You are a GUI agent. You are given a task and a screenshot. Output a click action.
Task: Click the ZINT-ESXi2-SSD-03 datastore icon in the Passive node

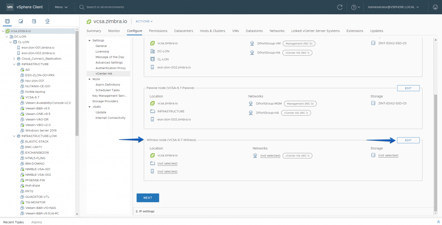click(x=373, y=103)
